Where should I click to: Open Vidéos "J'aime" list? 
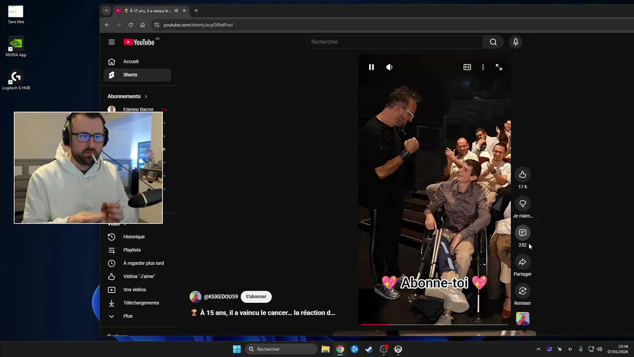tap(137, 276)
